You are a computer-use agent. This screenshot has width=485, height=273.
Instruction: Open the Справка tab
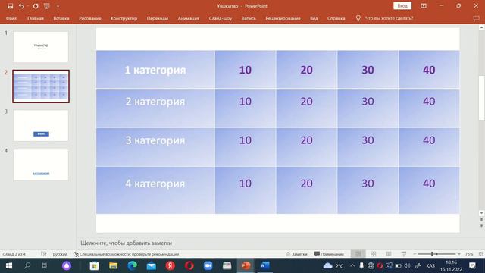(x=336, y=18)
